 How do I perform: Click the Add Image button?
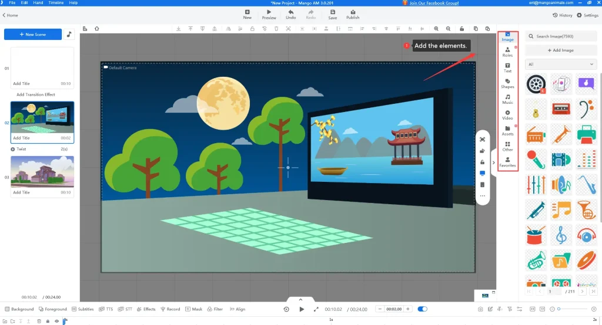[x=560, y=50]
